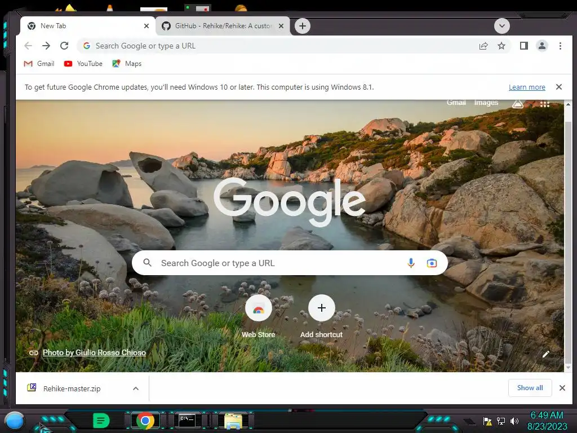Open the Chrome profile avatar
This screenshot has width=577, height=433.
542,46
